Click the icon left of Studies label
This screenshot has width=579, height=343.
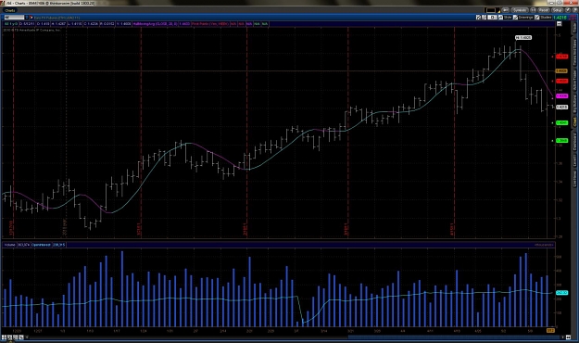pos(537,18)
